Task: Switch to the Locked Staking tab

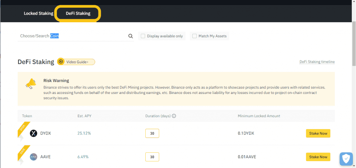Action: (38, 14)
